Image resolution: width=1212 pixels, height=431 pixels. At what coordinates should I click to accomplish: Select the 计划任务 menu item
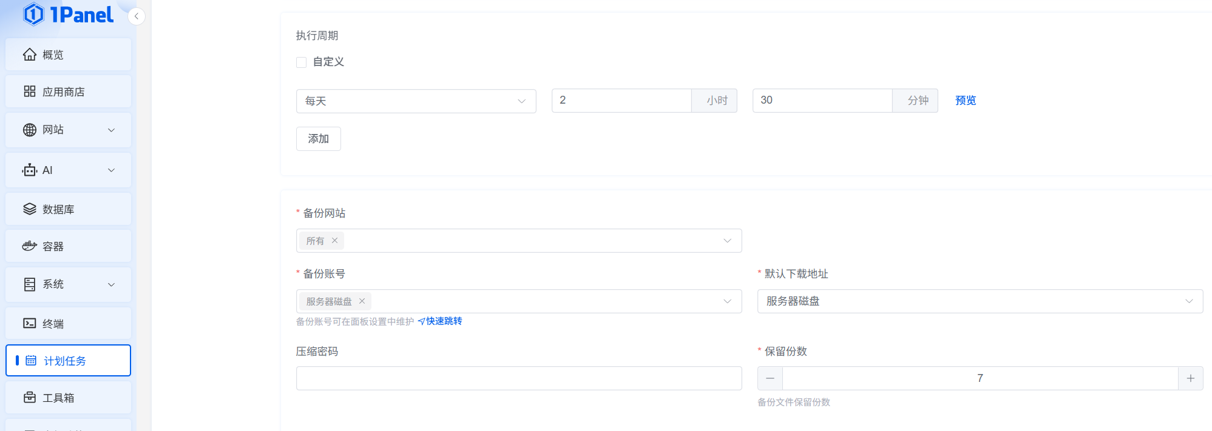(x=68, y=361)
